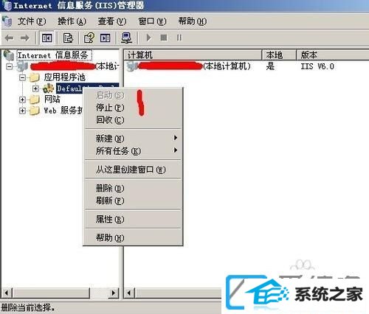Click the start (play) toolbar button
The width and height of the screenshot is (369, 314).
[x=148, y=38]
